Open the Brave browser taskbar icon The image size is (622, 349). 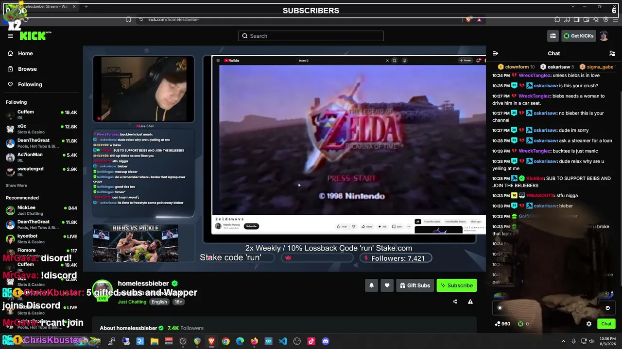click(211, 341)
